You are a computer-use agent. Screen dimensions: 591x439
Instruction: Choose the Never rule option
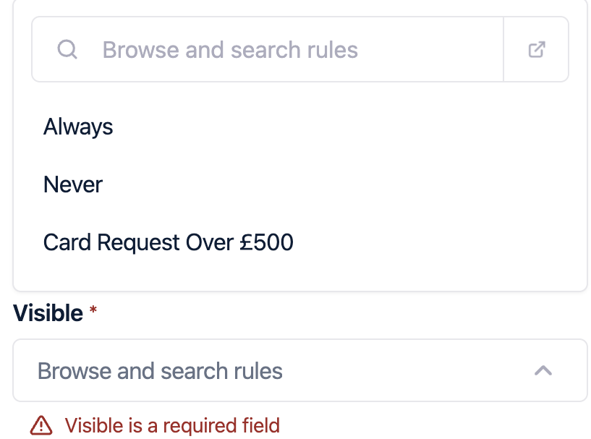73,184
